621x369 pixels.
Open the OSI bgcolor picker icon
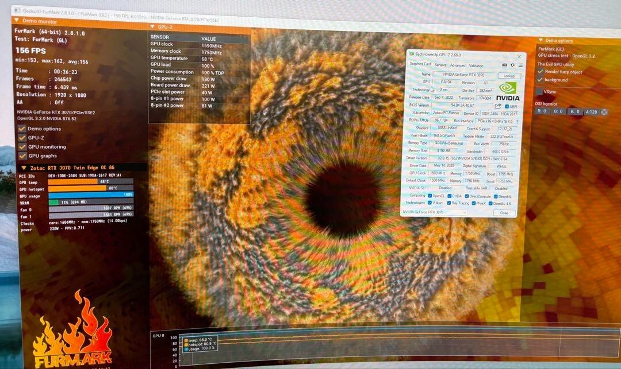tap(604, 112)
